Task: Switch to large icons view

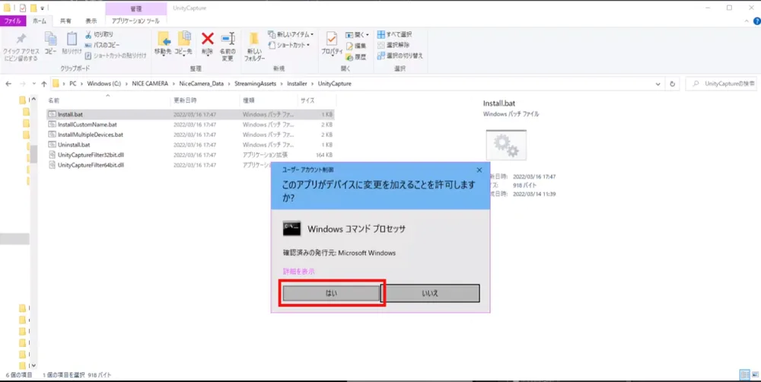Action: point(755,374)
